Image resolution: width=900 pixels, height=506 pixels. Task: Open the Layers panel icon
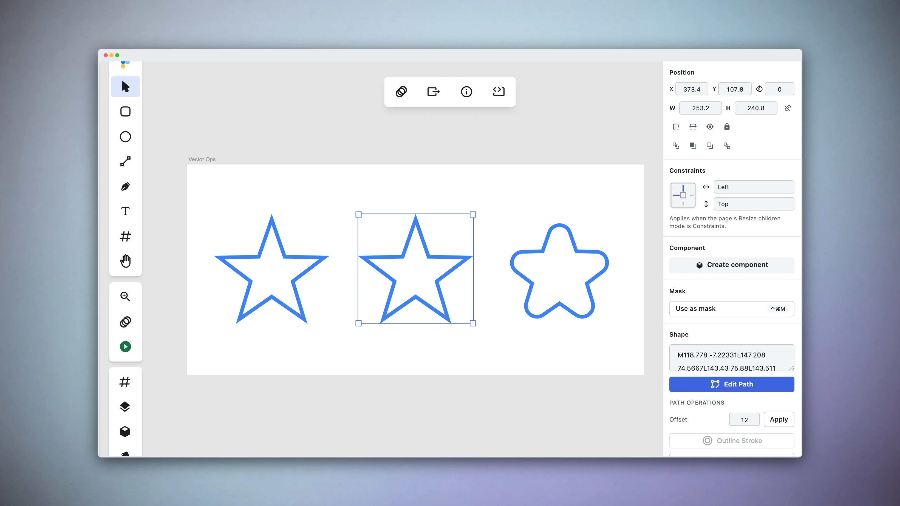(x=125, y=407)
